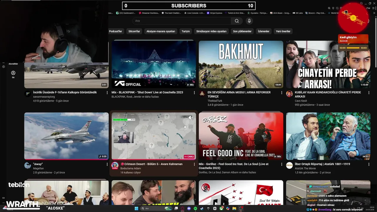Open the İlber Ortaylı Röportaj thumbnail
The image size is (377, 212).
click(x=328, y=136)
